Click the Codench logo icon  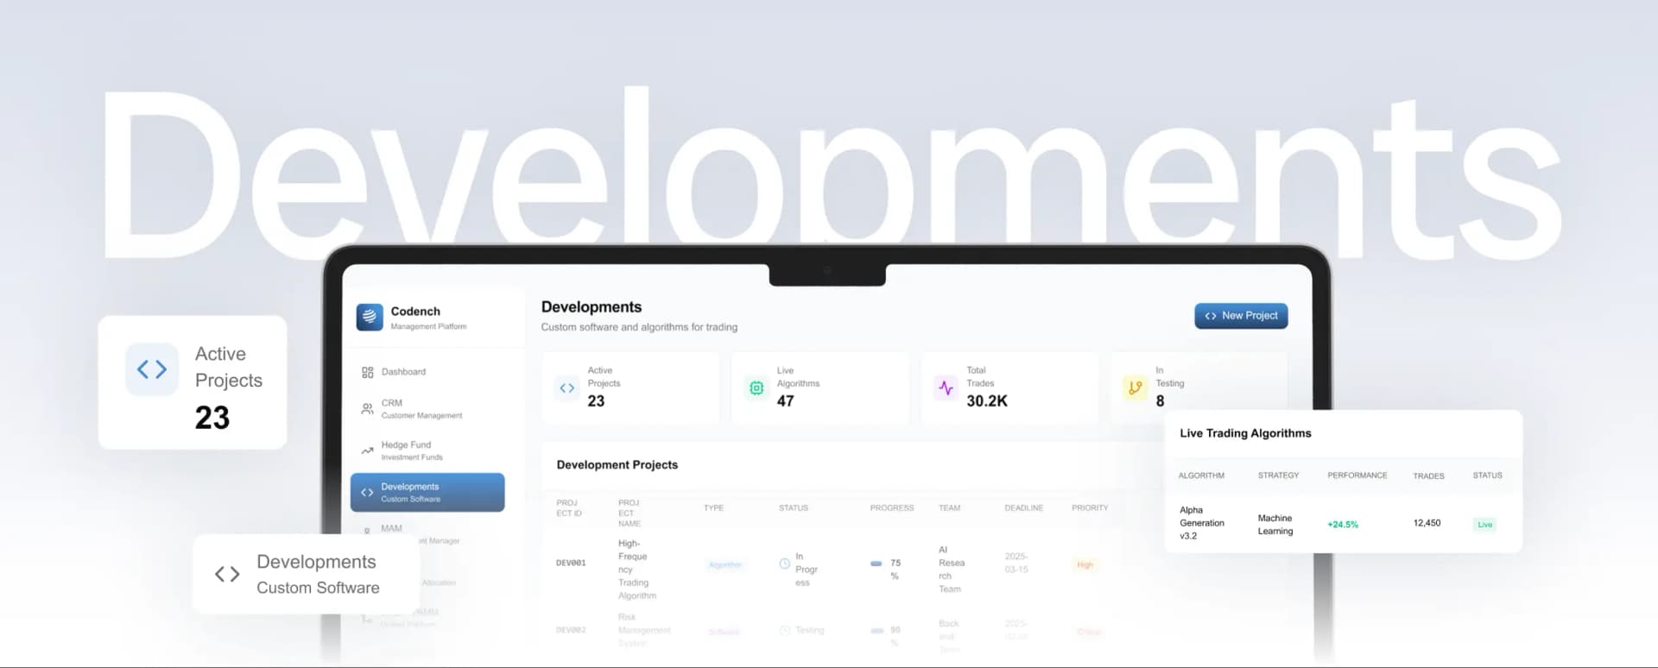(x=370, y=317)
